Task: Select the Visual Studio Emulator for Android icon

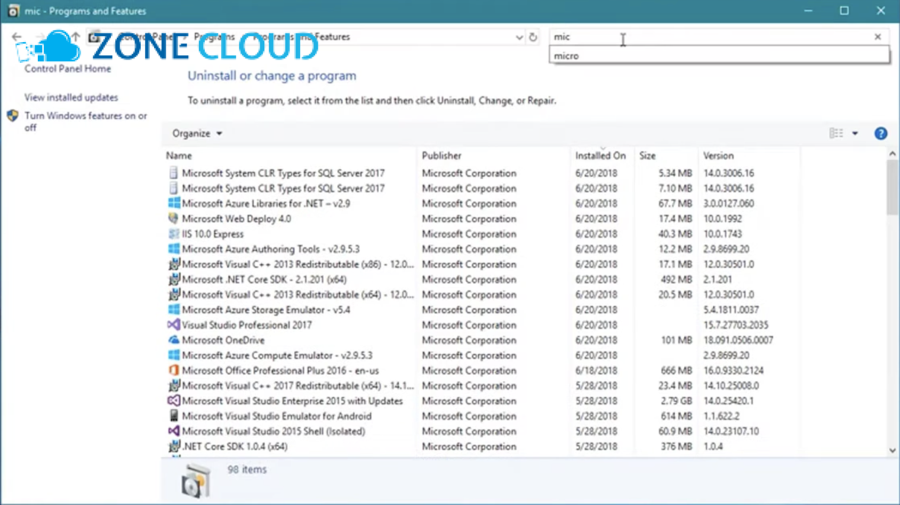Action: (x=173, y=416)
